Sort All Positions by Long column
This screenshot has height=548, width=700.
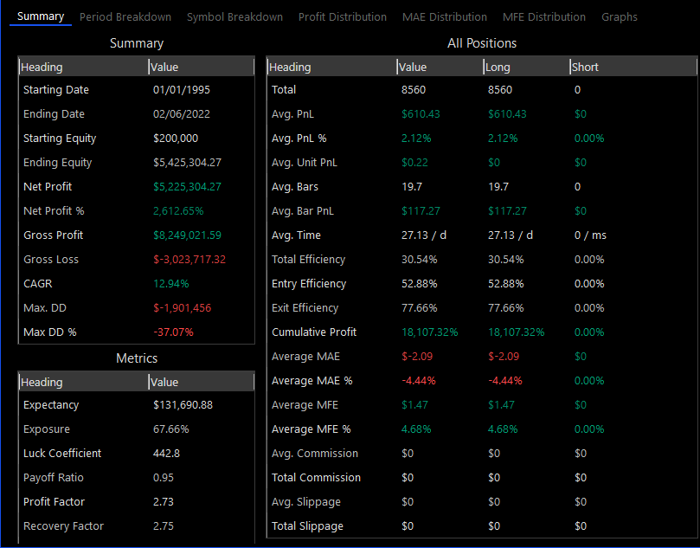click(525, 67)
